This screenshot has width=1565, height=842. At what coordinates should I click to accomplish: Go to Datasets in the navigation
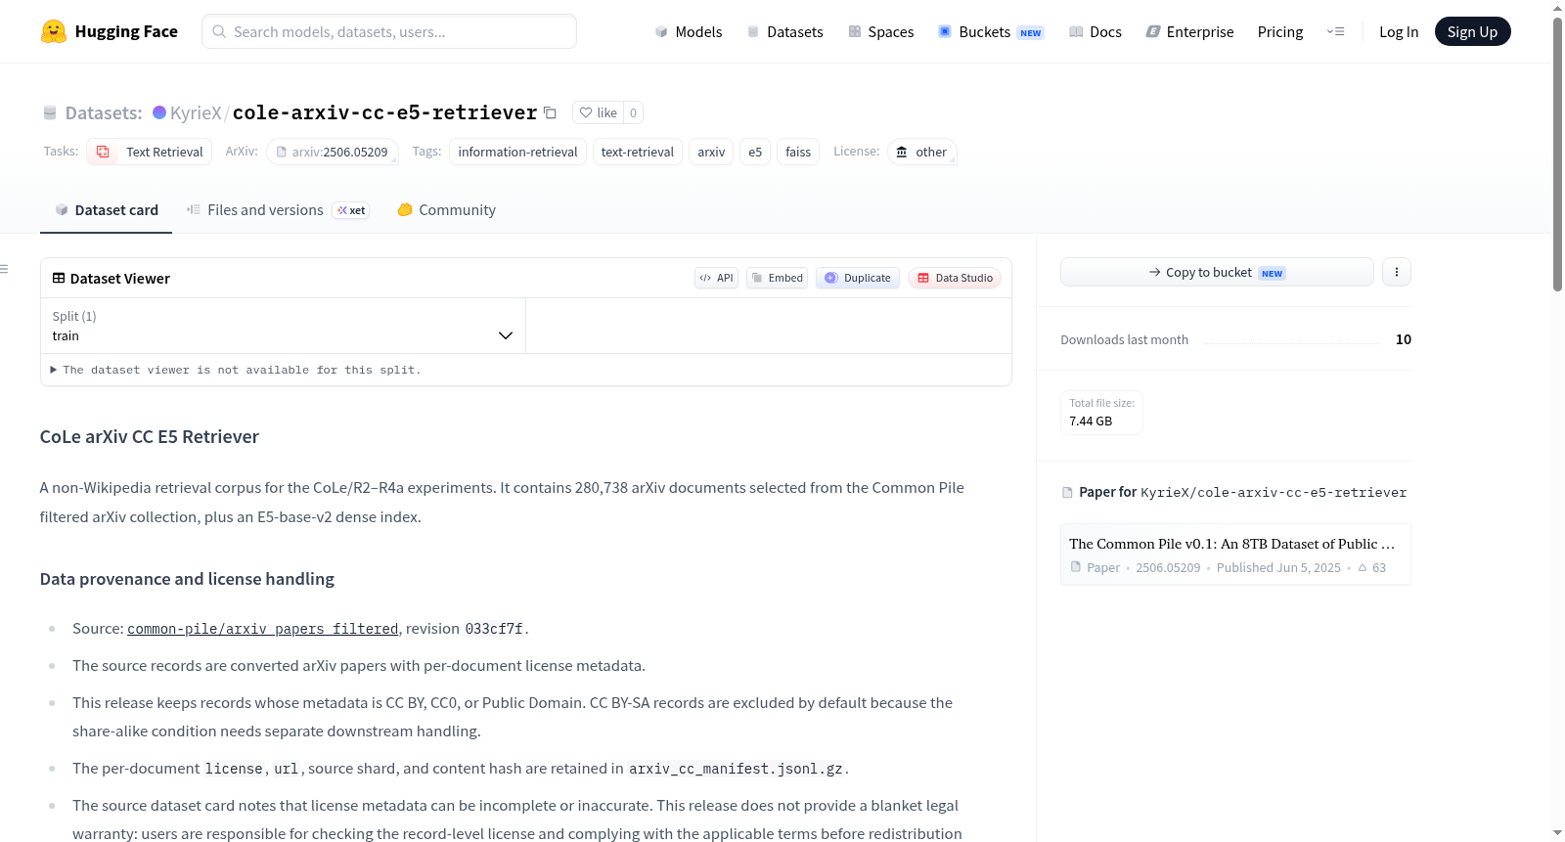click(x=784, y=31)
